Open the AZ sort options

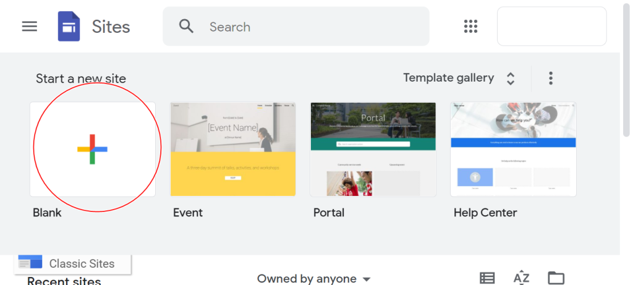pos(521,278)
